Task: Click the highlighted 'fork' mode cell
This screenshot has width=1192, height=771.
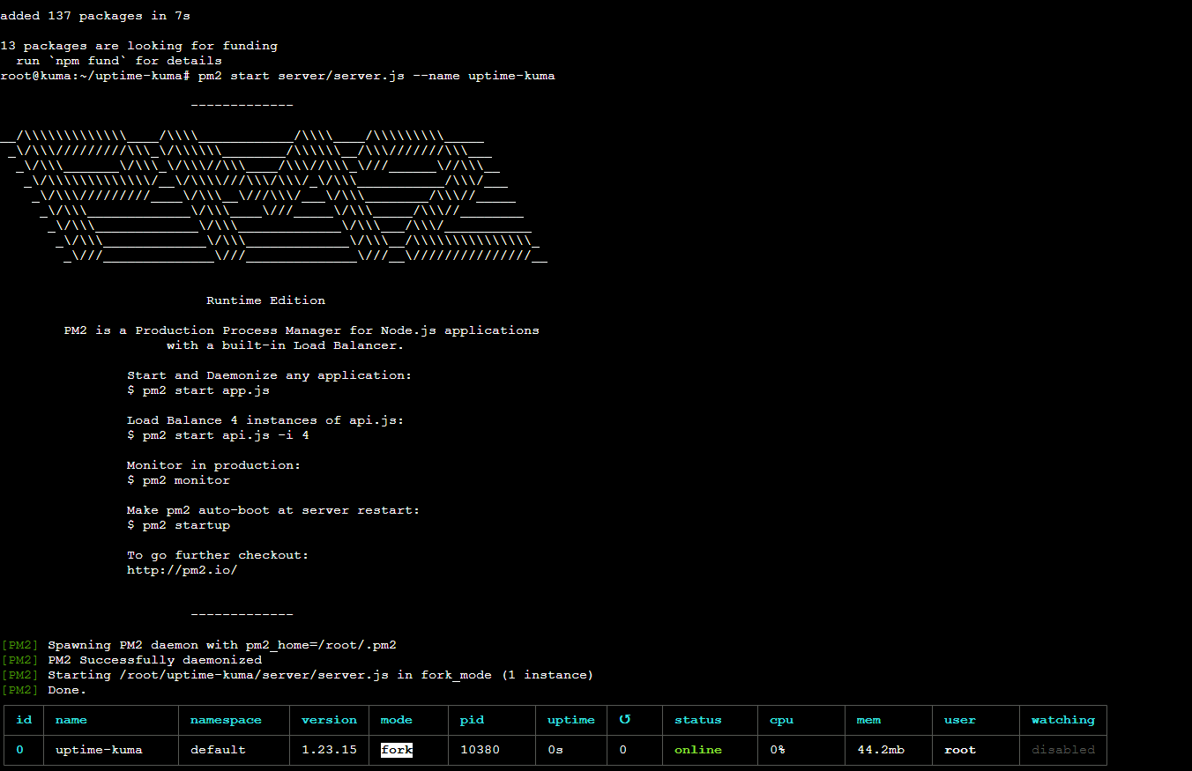Action: 397,750
